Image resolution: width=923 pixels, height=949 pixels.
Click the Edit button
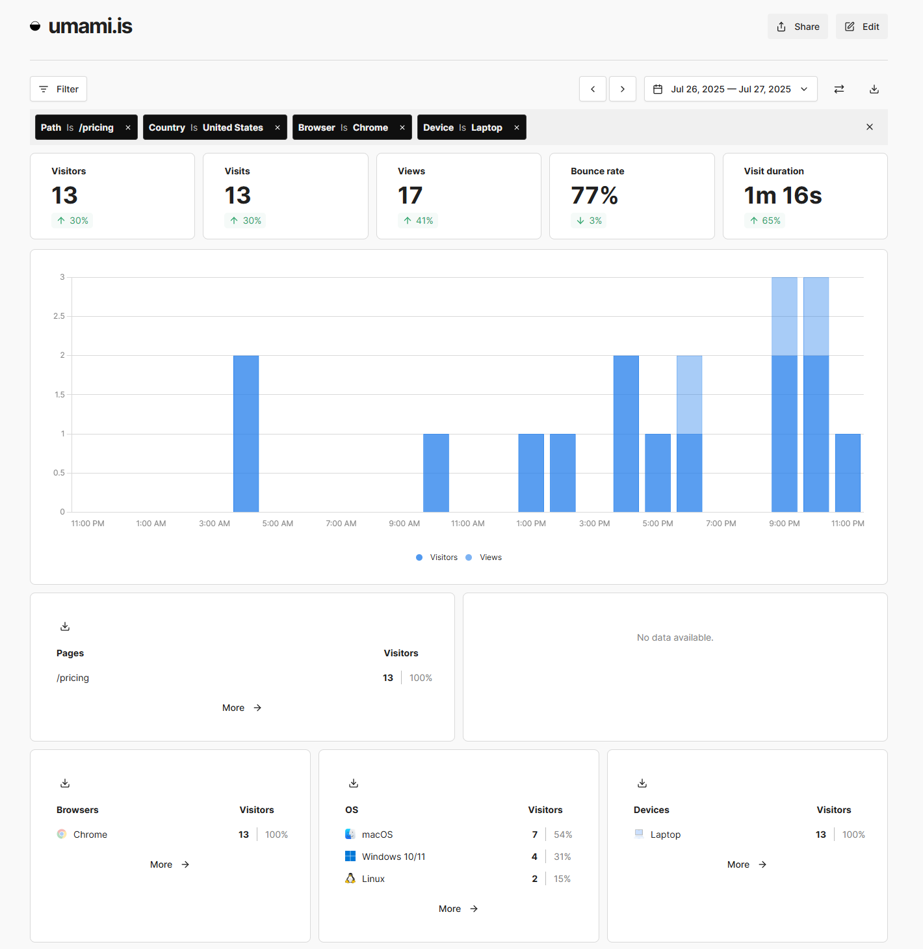861,27
